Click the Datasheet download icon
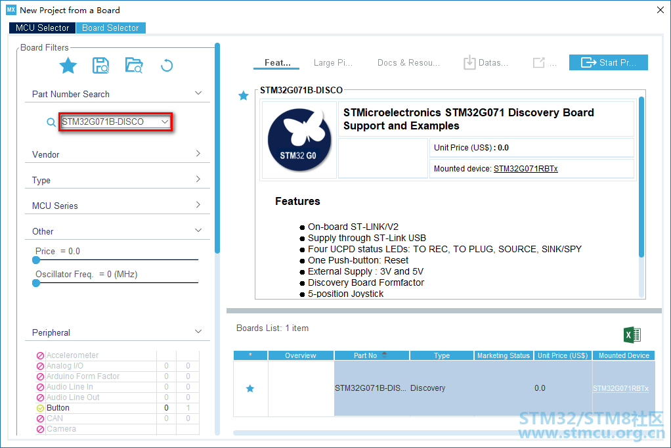This screenshot has height=448, width=671. tap(469, 62)
